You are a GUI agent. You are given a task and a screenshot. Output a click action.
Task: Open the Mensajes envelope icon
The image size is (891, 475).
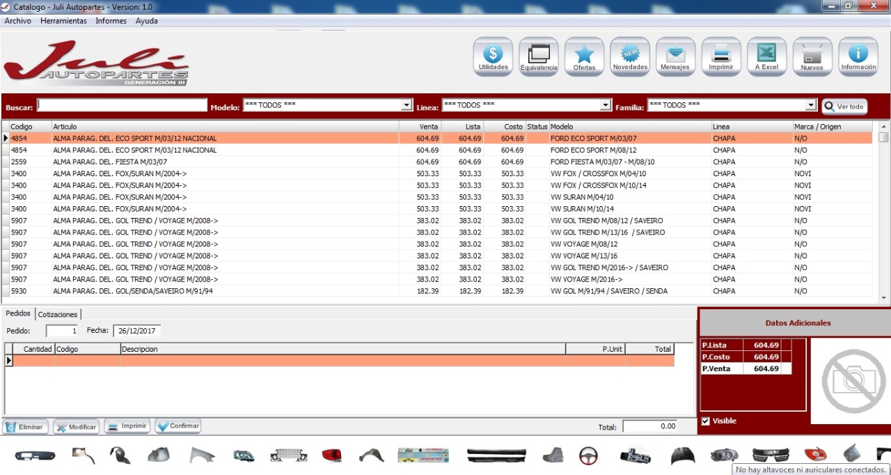[x=675, y=57]
